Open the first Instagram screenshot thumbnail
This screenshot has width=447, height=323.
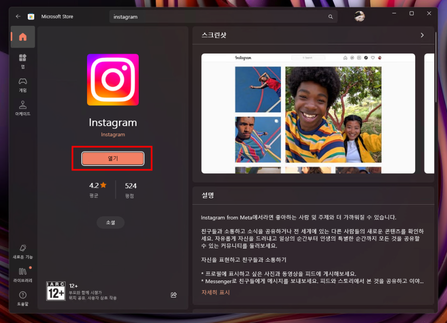click(x=308, y=113)
